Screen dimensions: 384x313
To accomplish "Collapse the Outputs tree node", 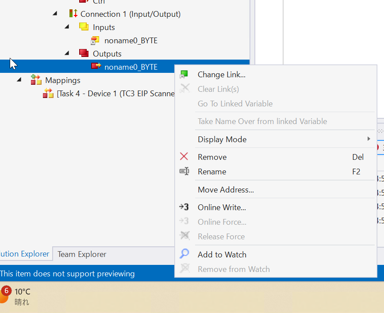I will click(x=67, y=53).
